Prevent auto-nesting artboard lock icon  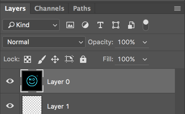point(69,59)
